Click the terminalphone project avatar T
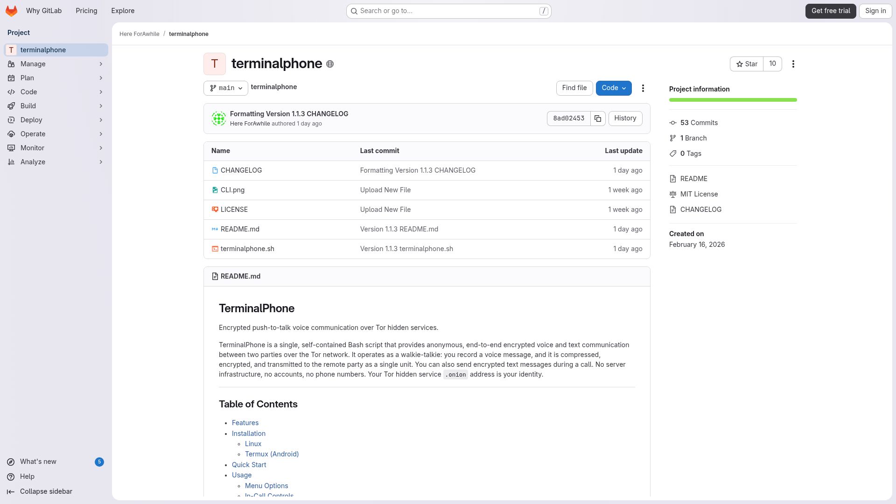The image size is (896, 504). point(215,64)
